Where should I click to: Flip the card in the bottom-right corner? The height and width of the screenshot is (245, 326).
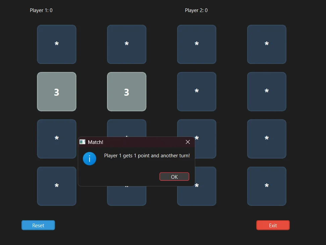(266, 186)
